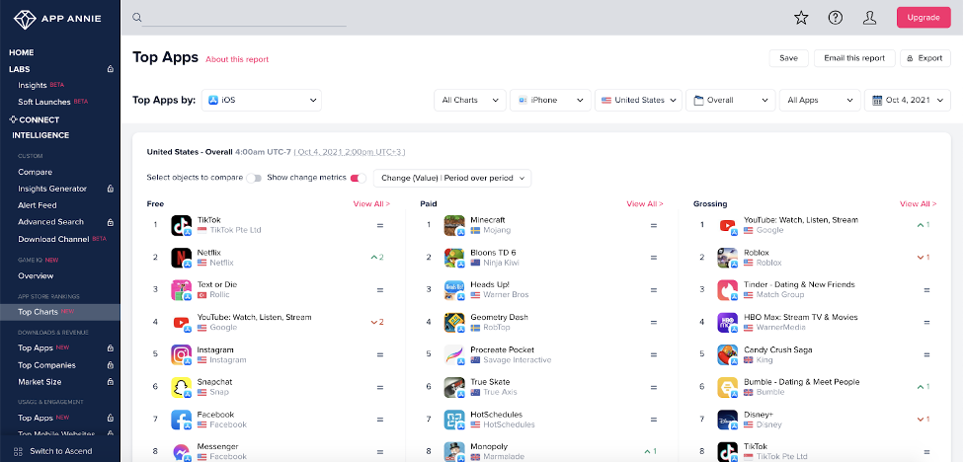Open Market Size in sidebar
The height and width of the screenshot is (462, 965).
[x=40, y=382]
